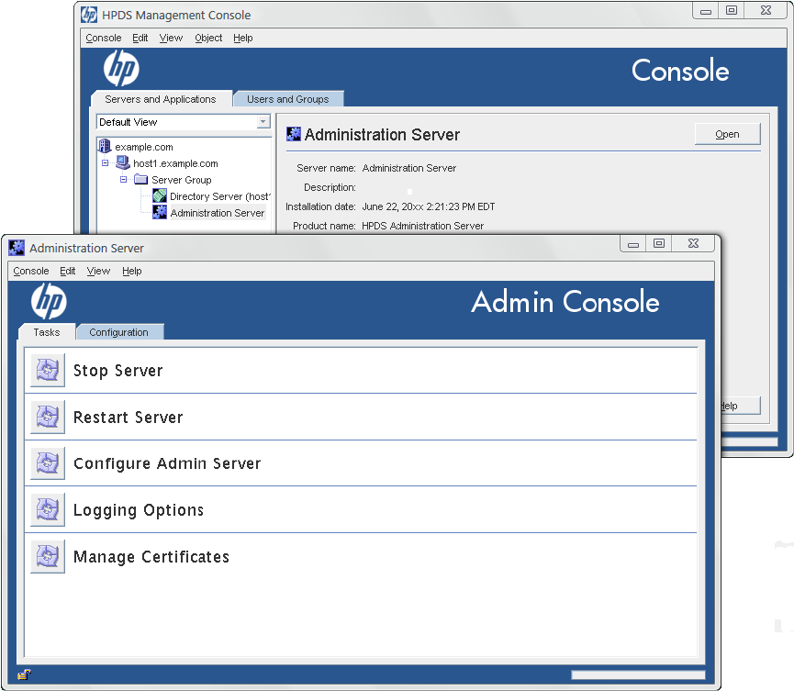
Task: Open Console menu in Administration Server window
Action: click(31, 271)
